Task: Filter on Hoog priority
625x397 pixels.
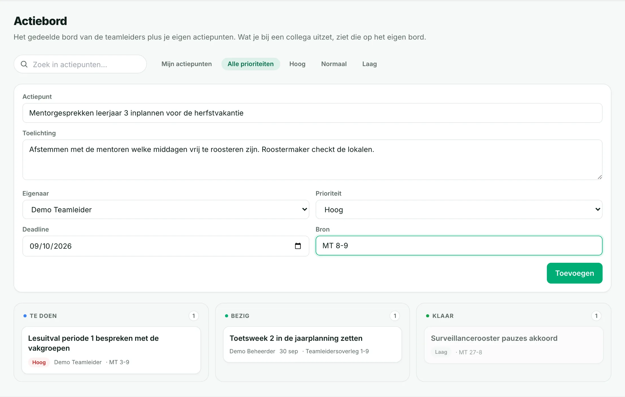Action: pos(297,64)
